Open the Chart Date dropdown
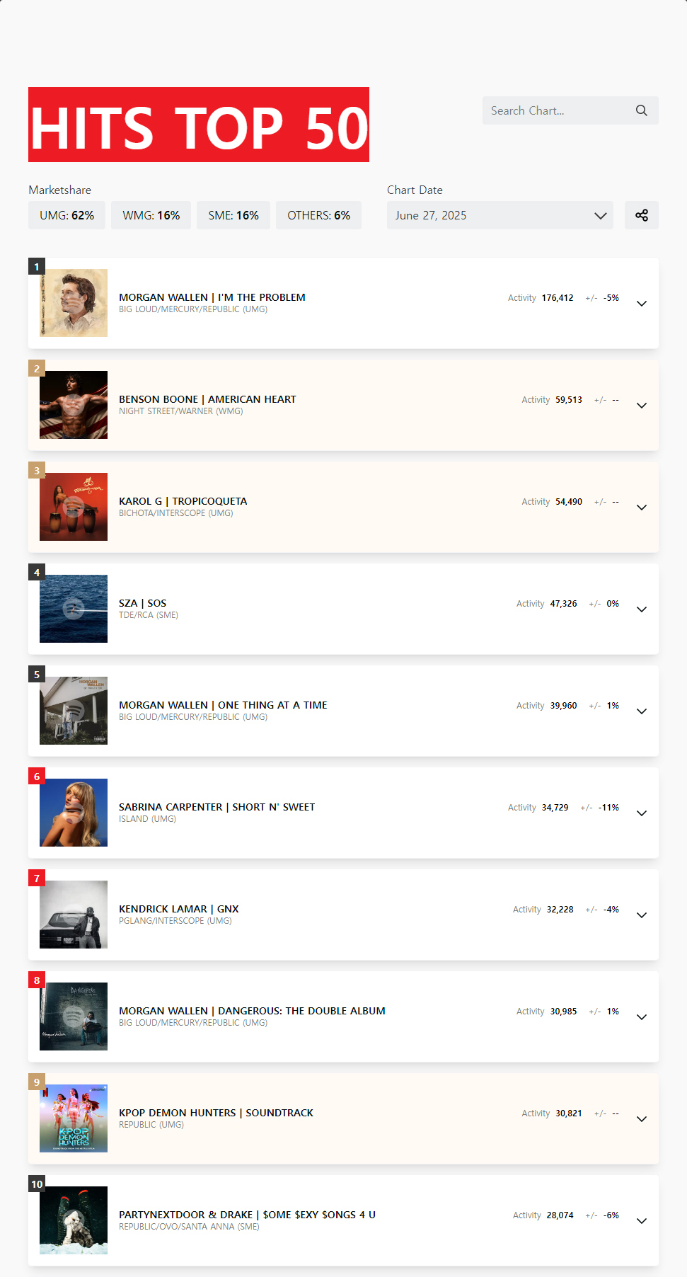 tap(500, 215)
